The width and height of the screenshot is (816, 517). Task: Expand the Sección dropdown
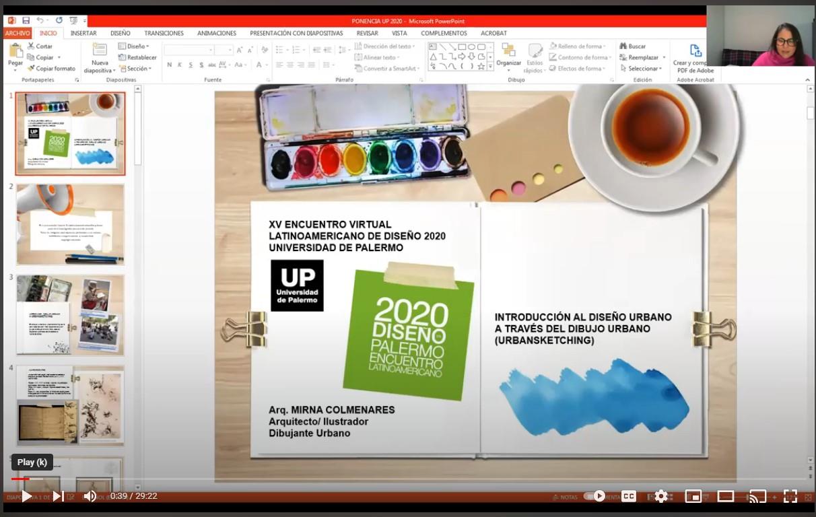tap(137, 69)
